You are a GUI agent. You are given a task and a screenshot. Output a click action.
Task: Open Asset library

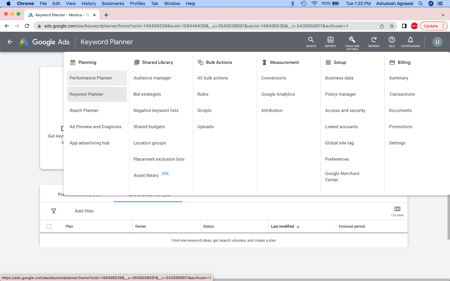click(x=146, y=175)
